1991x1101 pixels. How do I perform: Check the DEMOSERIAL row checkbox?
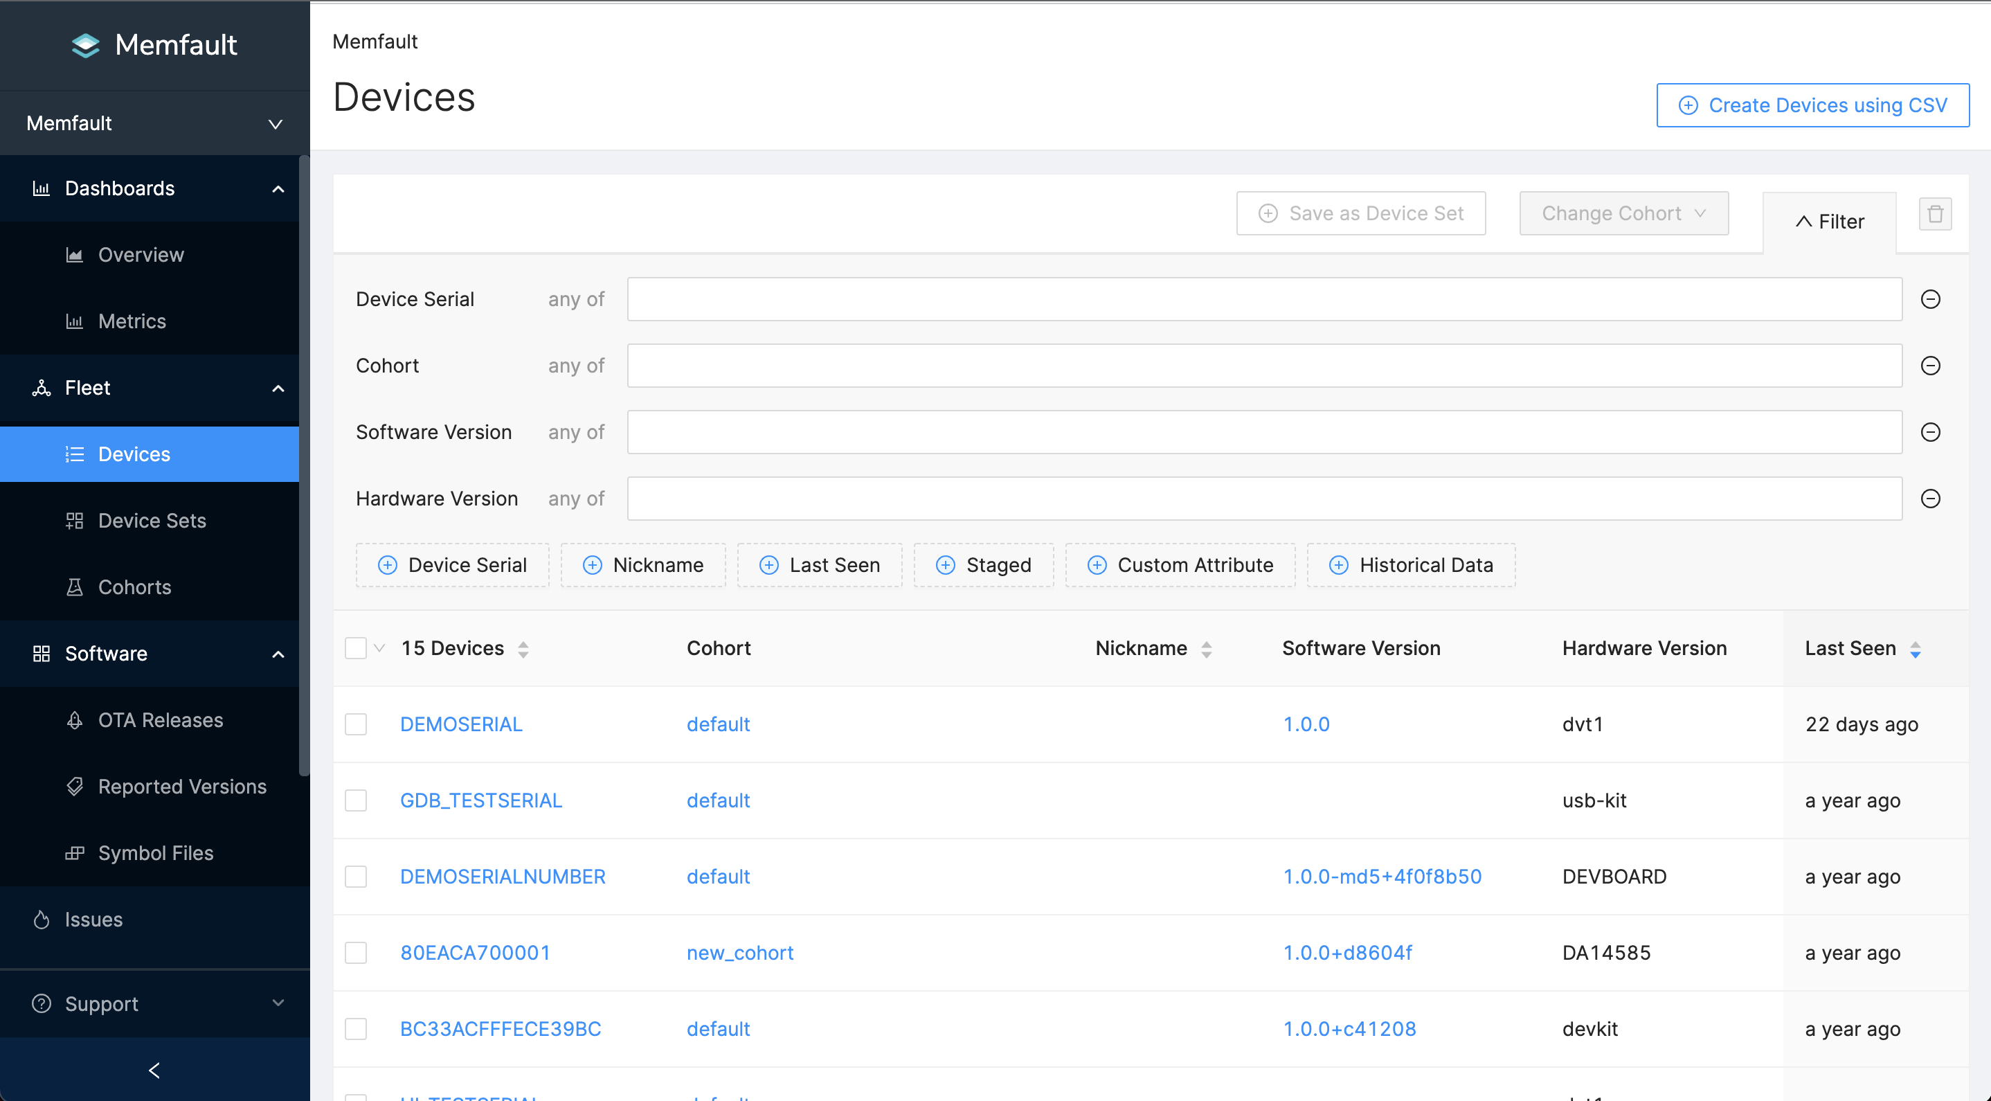pos(356,724)
